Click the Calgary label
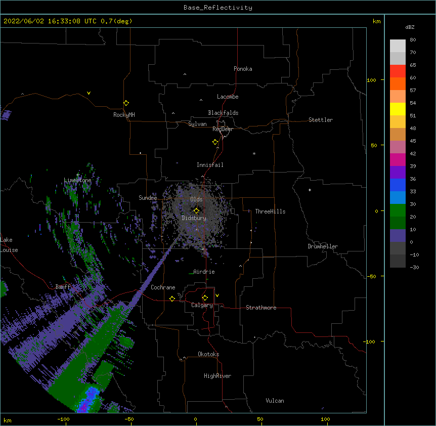This screenshot has height=426, width=436. tap(202, 305)
